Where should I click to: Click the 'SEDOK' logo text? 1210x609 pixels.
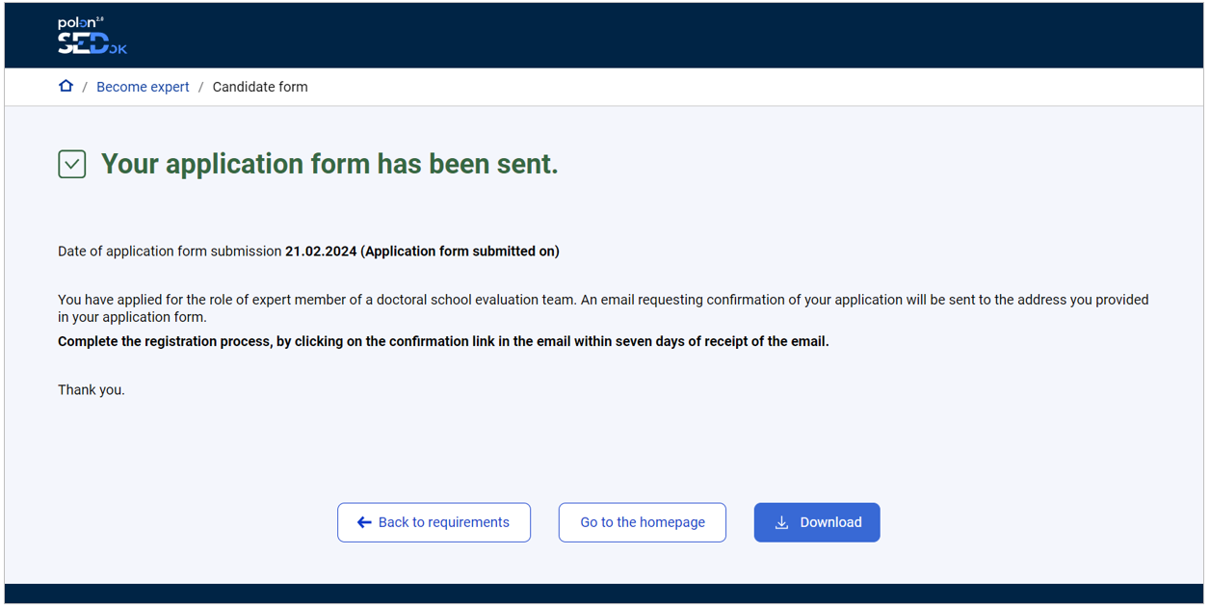(x=92, y=42)
